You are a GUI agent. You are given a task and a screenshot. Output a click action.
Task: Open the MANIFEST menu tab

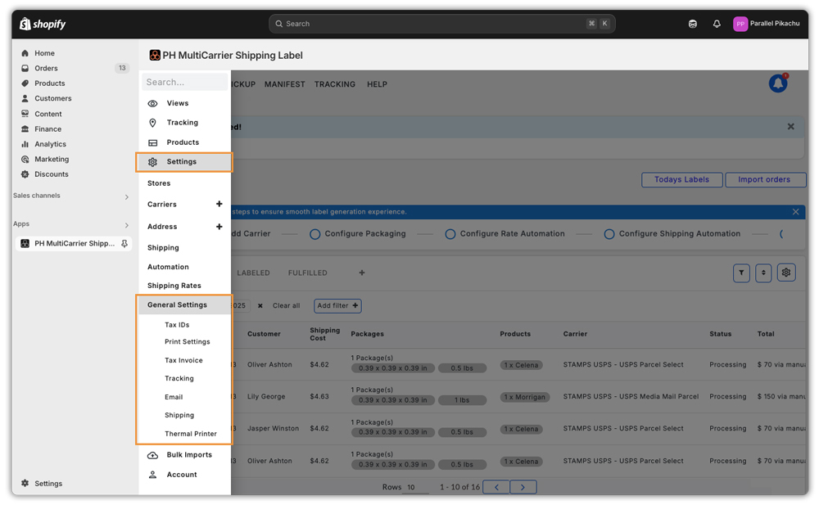285,84
